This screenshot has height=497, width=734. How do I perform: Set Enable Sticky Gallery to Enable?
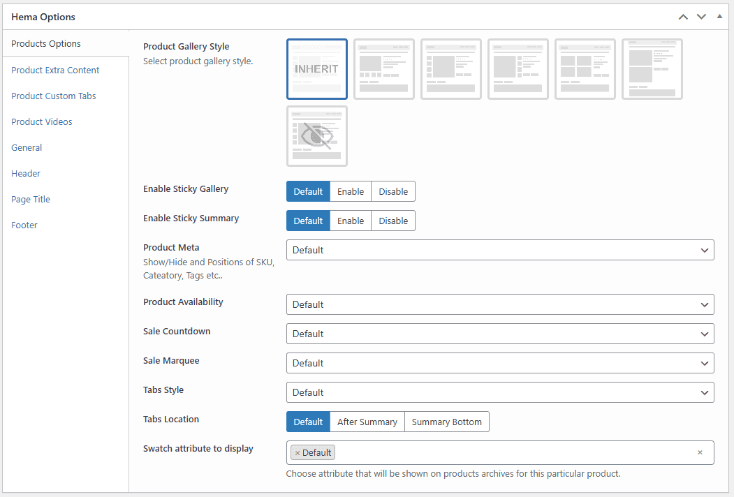350,191
